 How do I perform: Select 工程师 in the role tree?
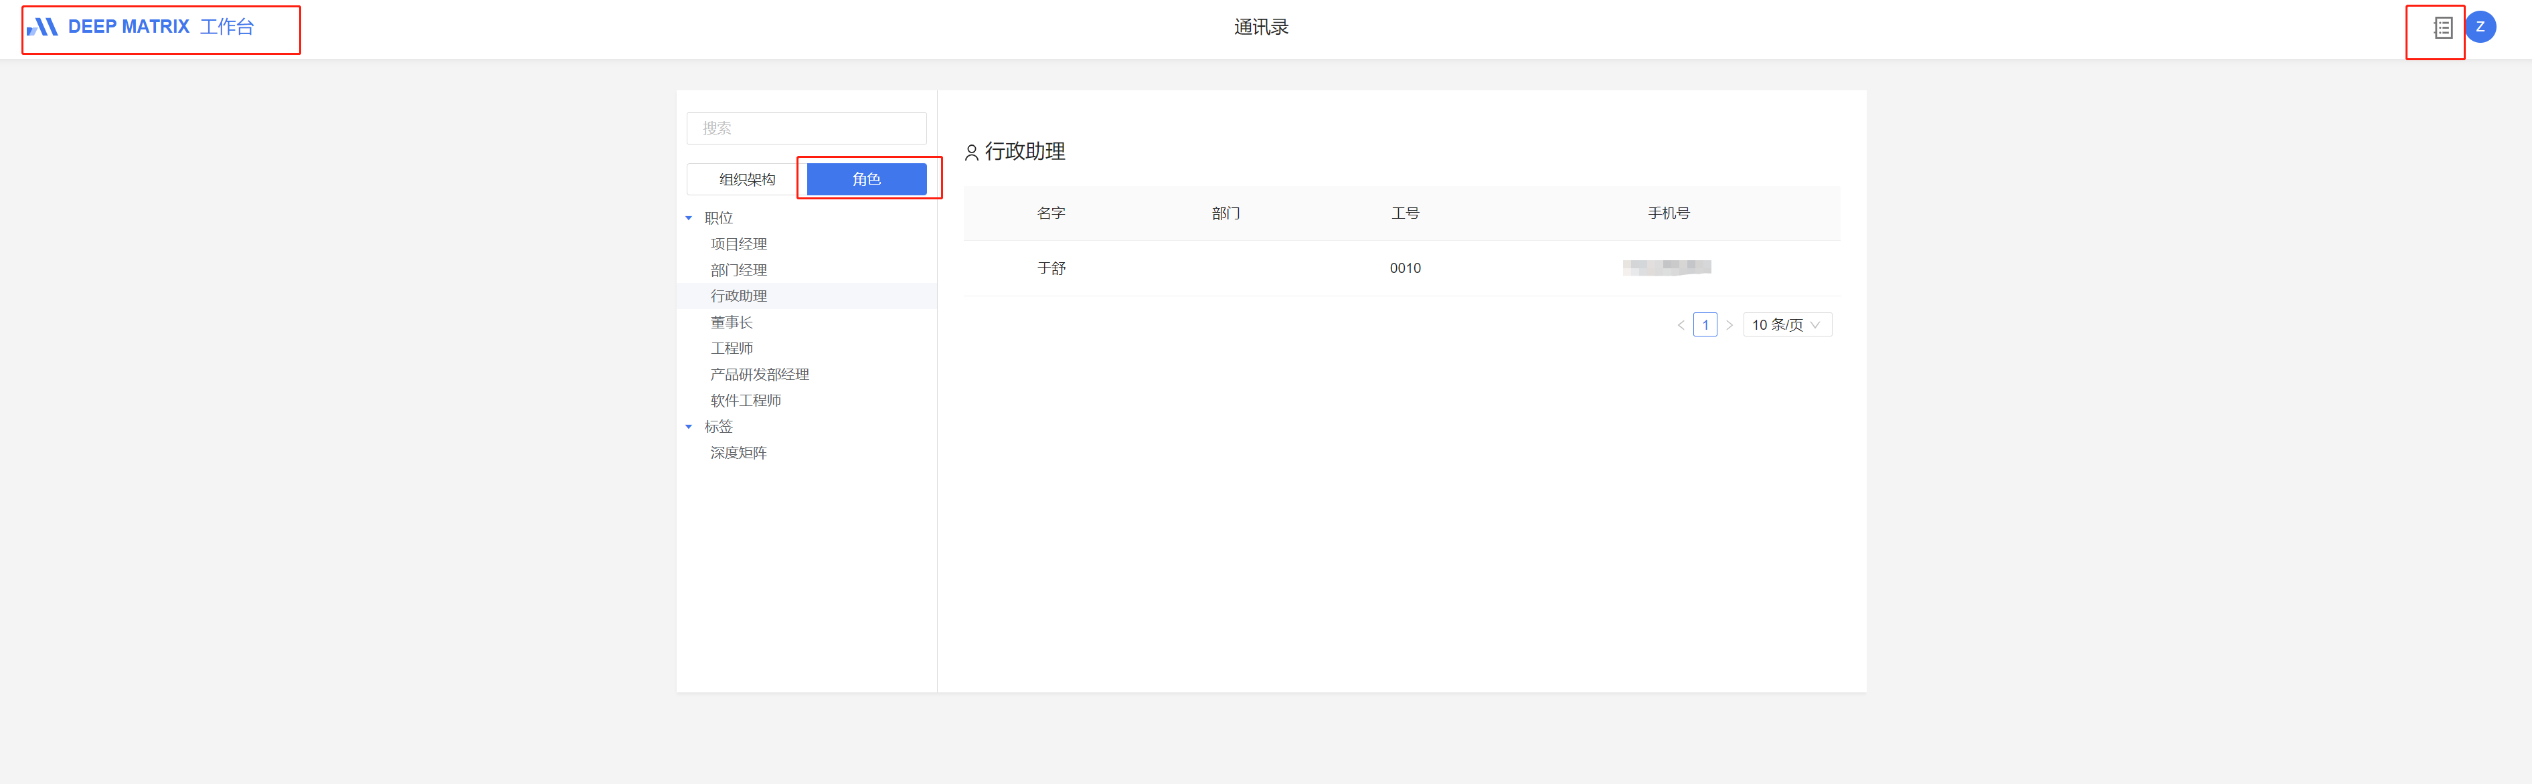[x=732, y=348]
